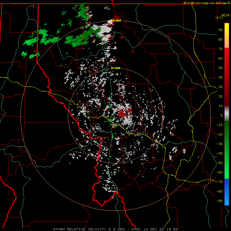Select the -20 value on velocity scale

[219, 134]
